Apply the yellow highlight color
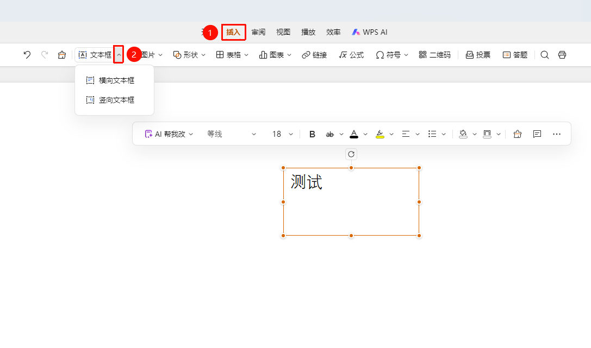The height and width of the screenshot is (348, 591). coord(380,134)
